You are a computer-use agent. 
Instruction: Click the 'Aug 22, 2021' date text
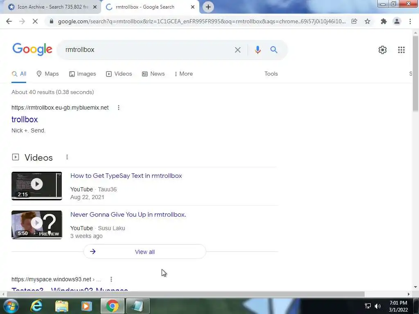(87, 197)
